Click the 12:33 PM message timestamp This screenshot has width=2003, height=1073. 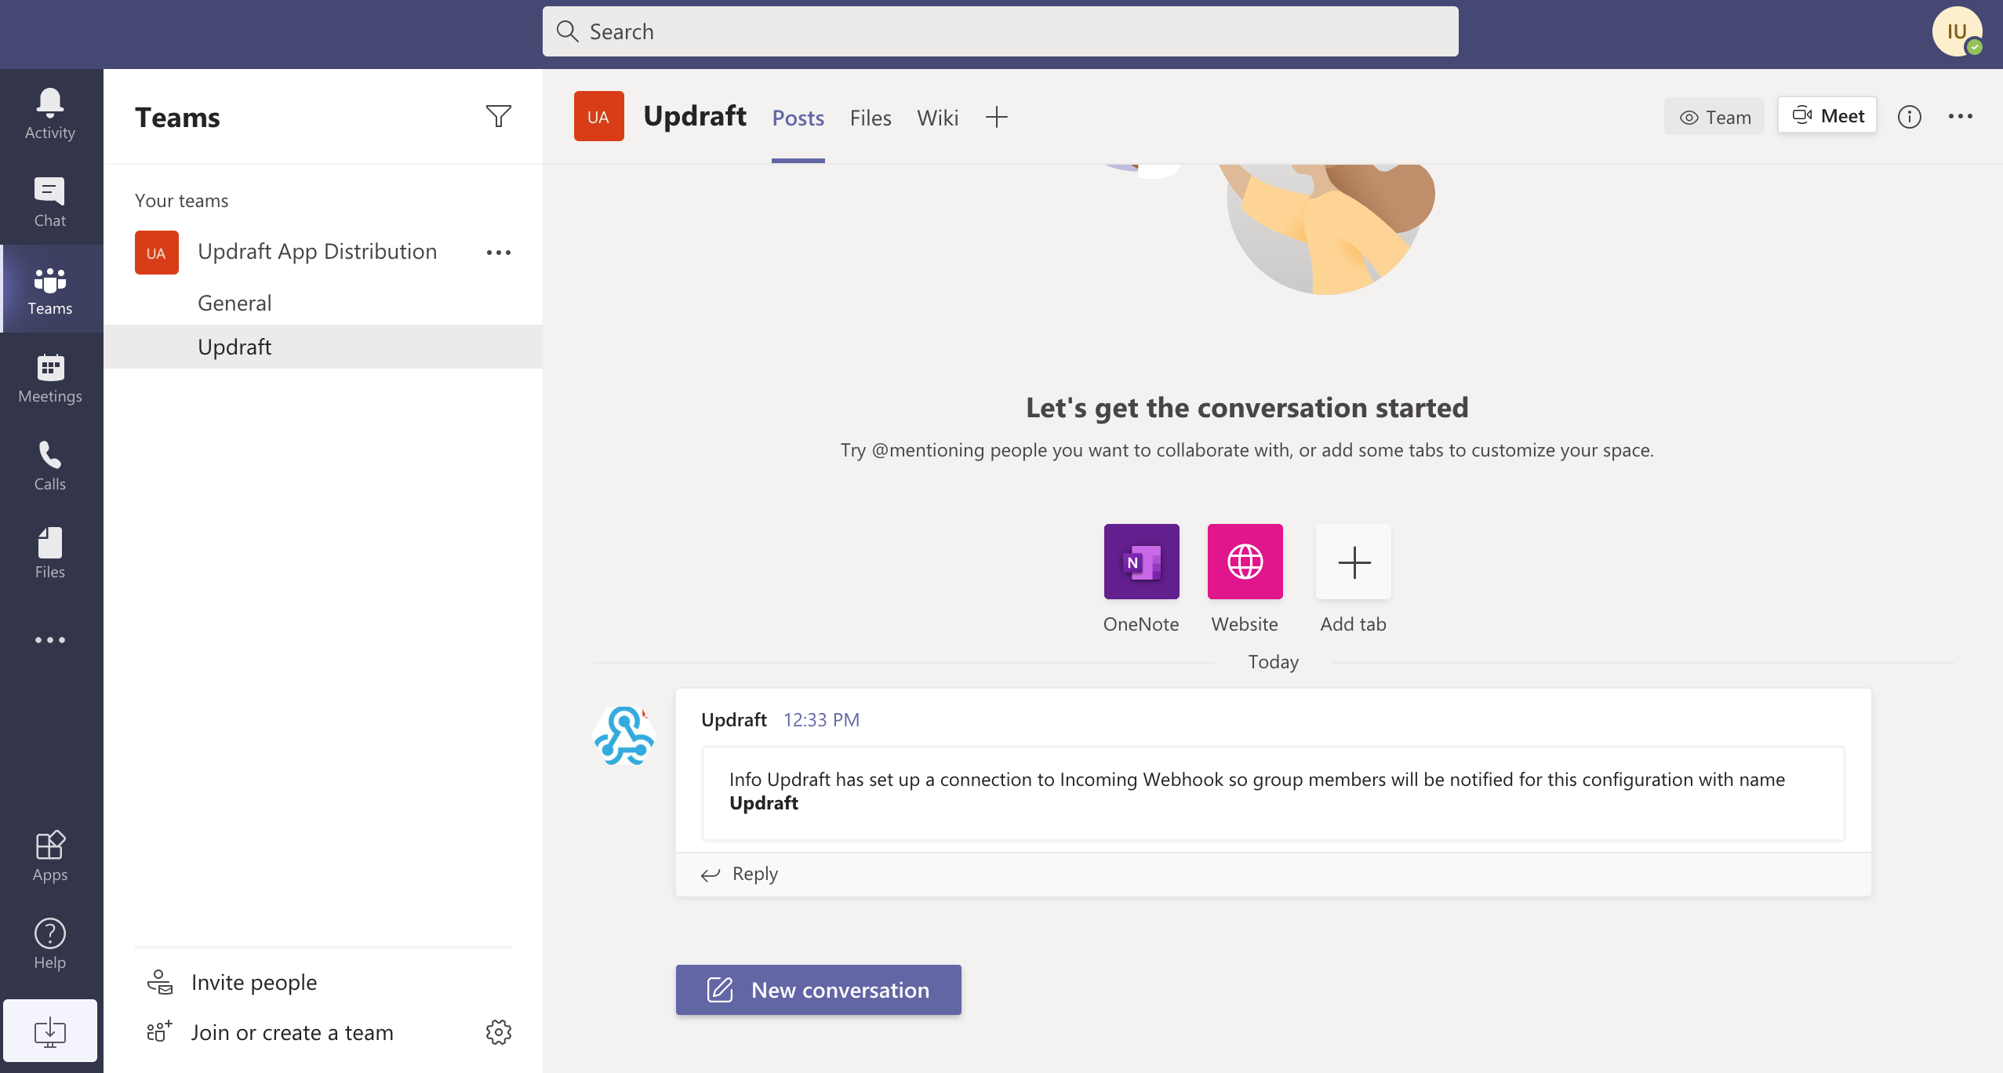(821, 719)
